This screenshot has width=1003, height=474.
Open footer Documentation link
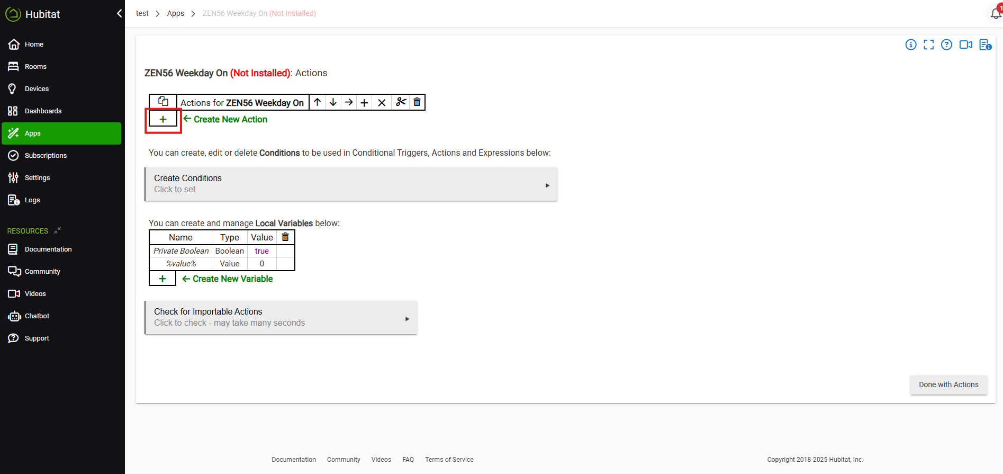(x=294, y=460)
